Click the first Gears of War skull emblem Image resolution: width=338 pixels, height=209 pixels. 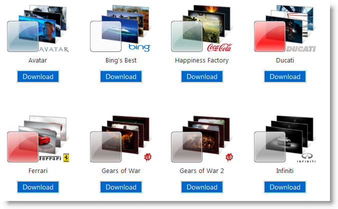[148, 157]
